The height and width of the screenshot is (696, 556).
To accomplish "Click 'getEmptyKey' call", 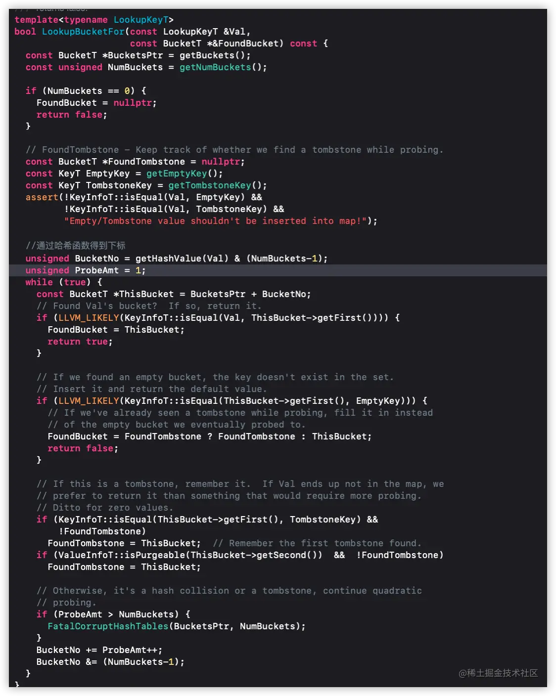I will coord(177,174).
